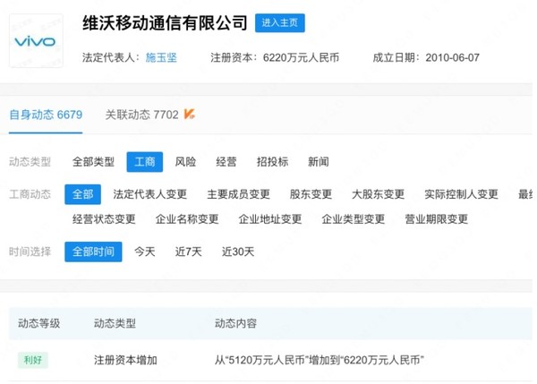Choose 股东变更 filter option

point(311,194)
